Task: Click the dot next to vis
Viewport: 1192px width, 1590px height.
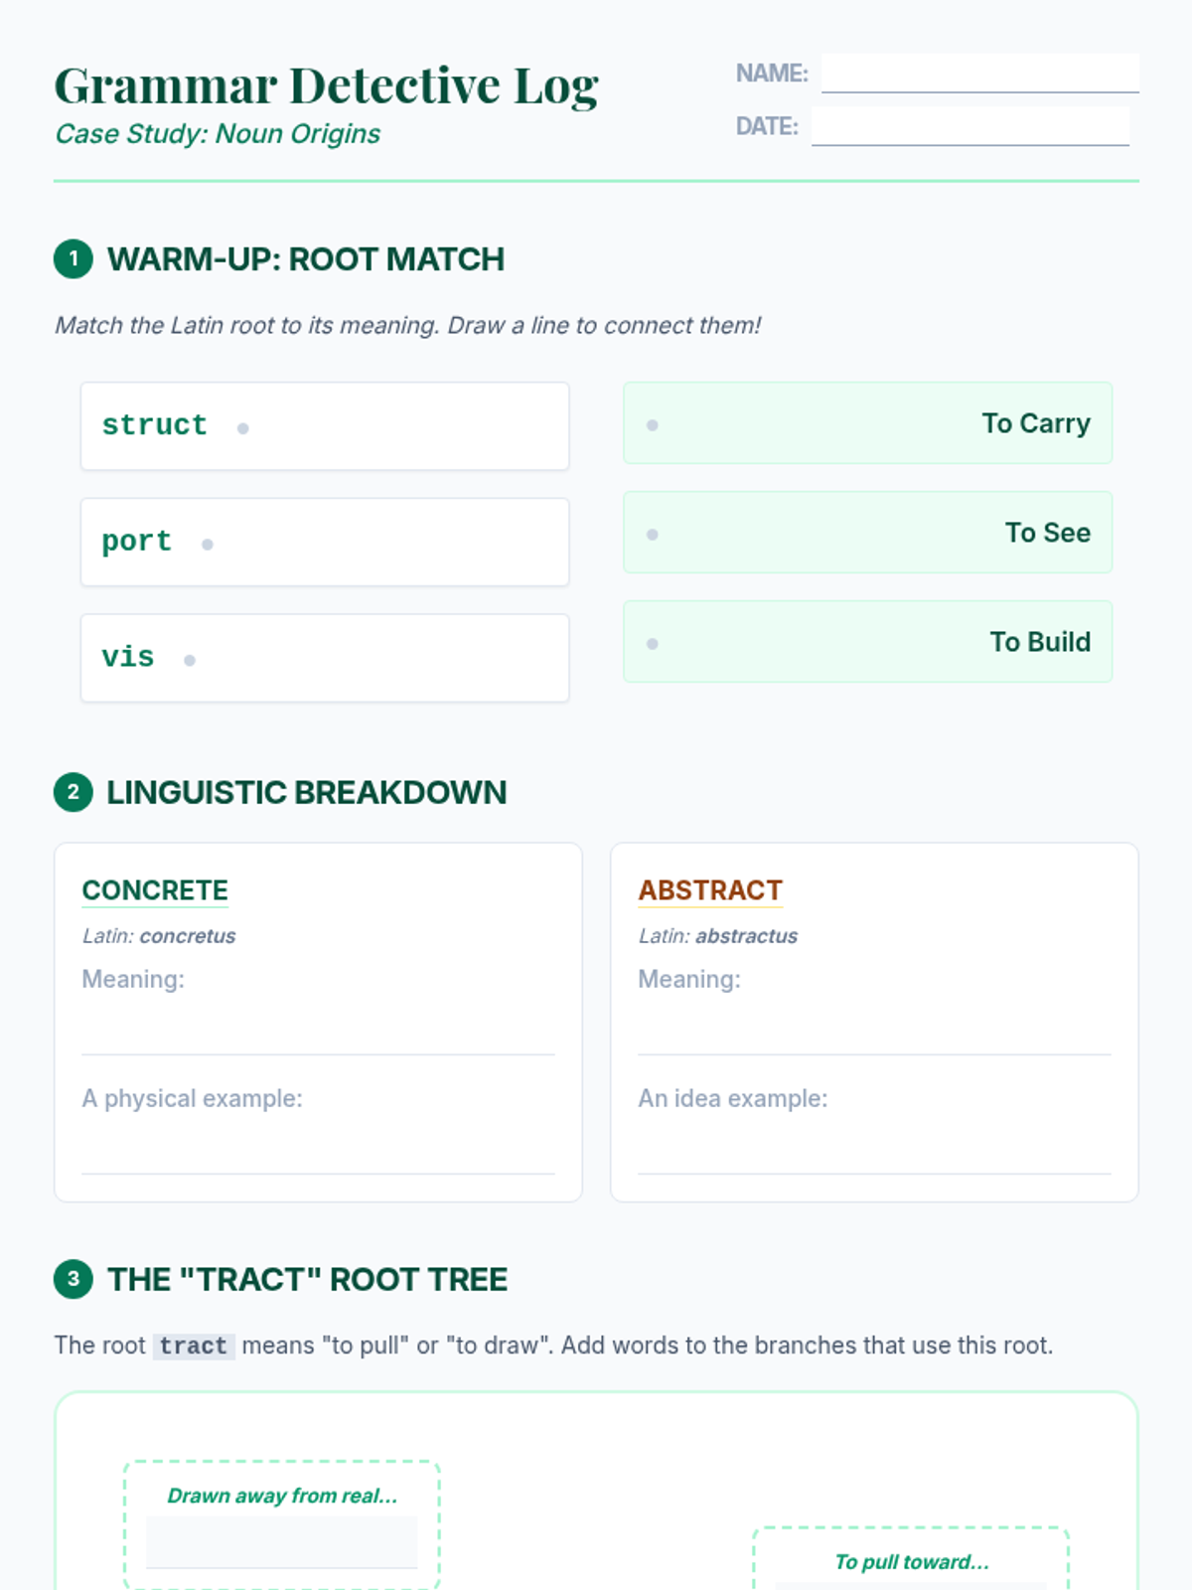Action: click(190, 660)
